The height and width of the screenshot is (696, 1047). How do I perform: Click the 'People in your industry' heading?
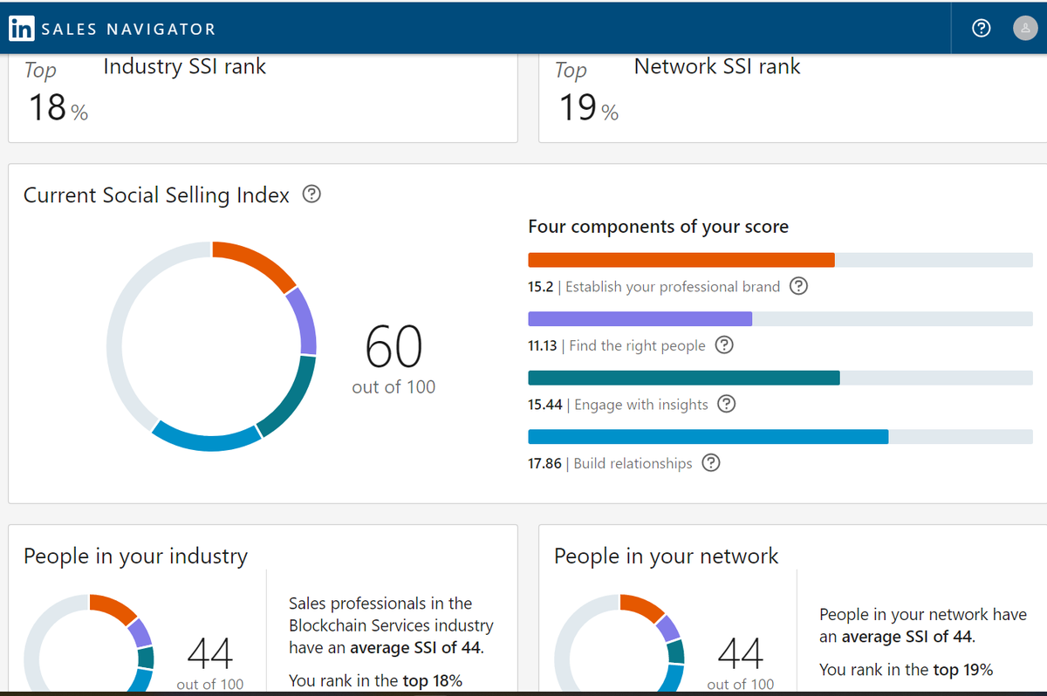click(136, 556)
